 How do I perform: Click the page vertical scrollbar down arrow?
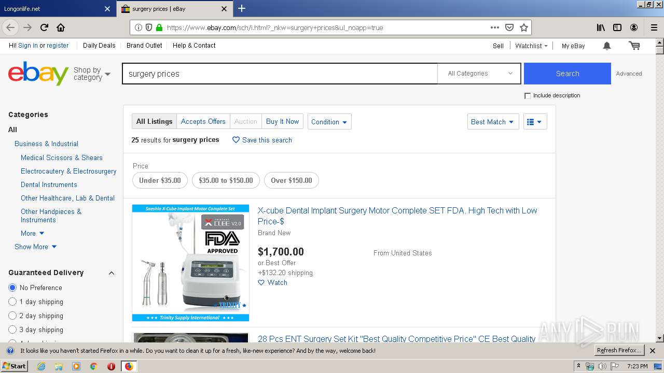[659, 338]
